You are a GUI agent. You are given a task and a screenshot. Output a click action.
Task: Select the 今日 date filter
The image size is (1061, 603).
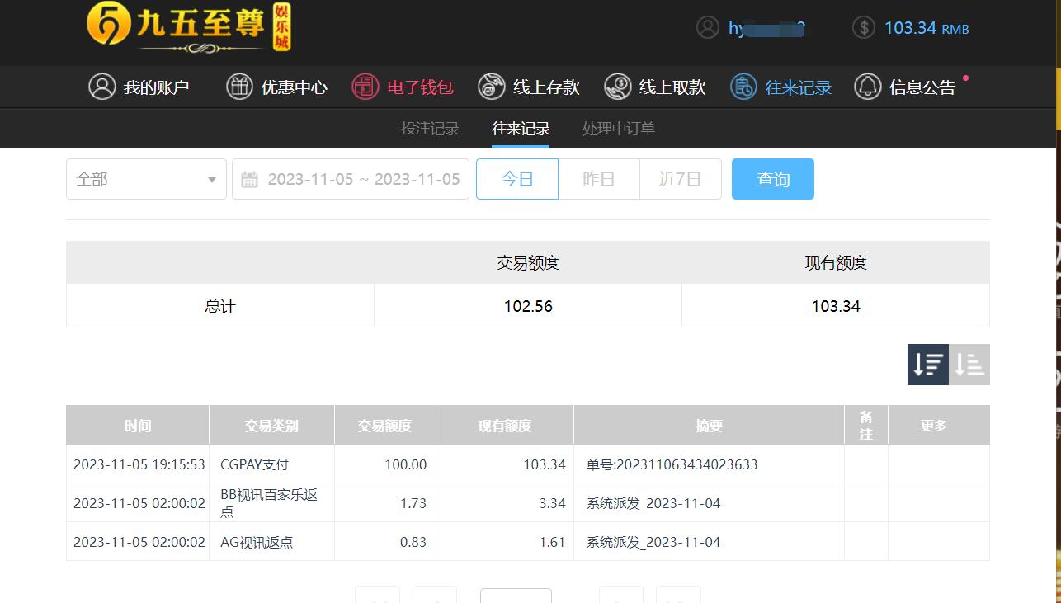(517, 179)
